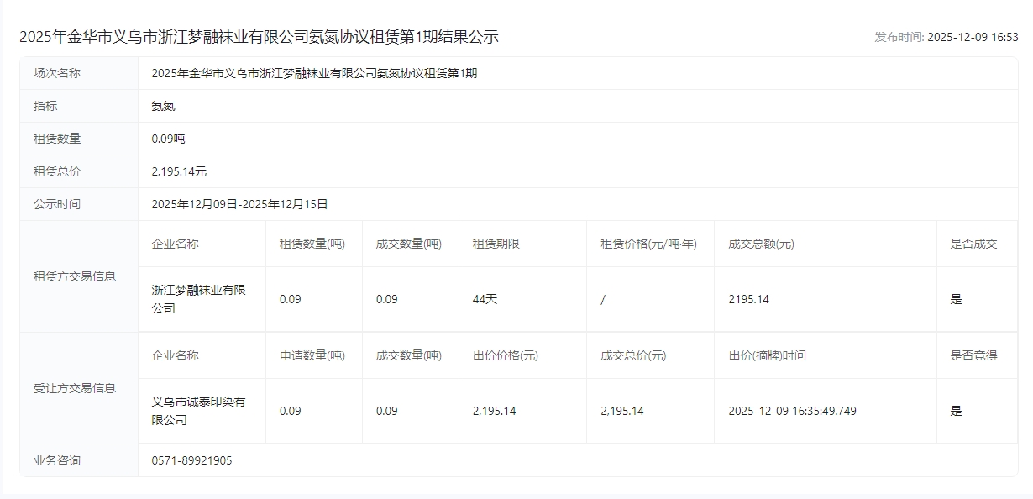Click the 成交总额(元) column header
This screenshot has width=1033, height=499.
coord(761,244)
